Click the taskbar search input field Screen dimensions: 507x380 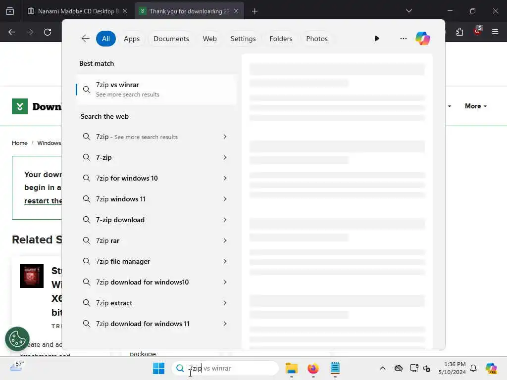pyautogui.click(x=225, y=368)
